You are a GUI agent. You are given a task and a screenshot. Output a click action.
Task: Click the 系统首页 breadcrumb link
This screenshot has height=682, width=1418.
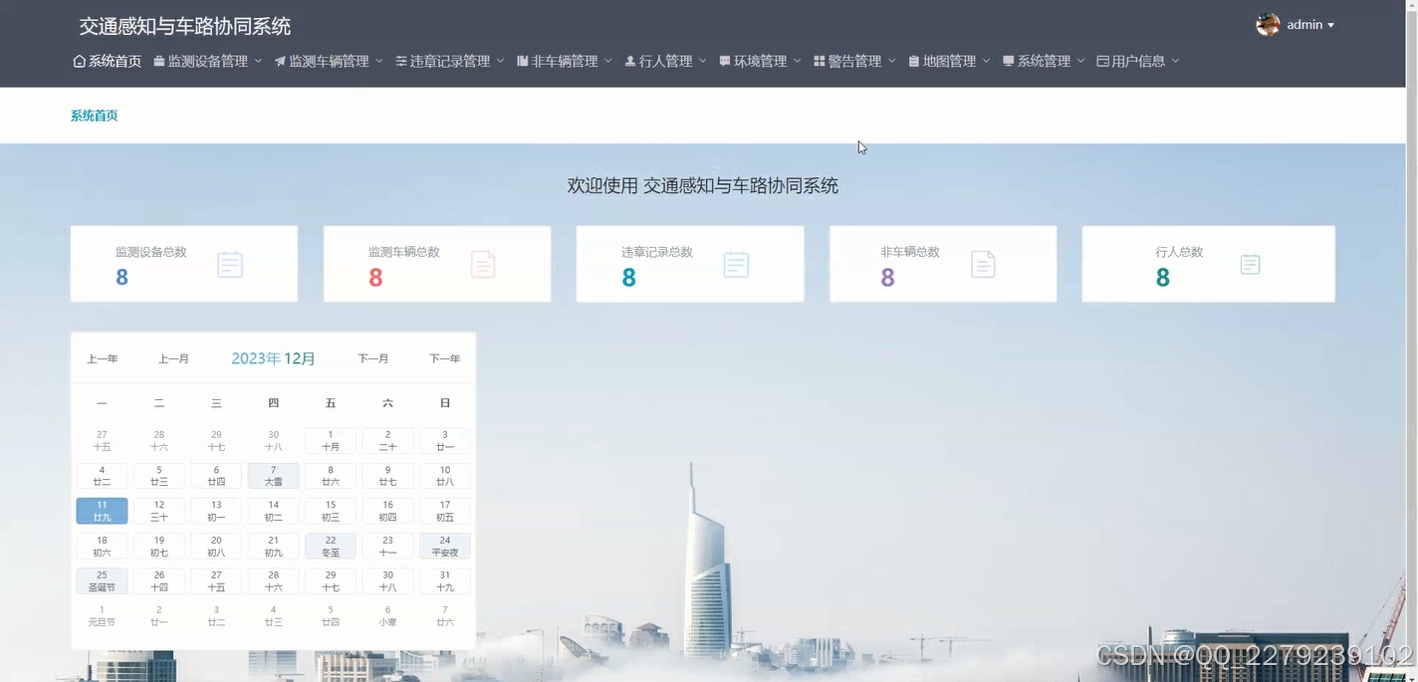pos(94,114)
